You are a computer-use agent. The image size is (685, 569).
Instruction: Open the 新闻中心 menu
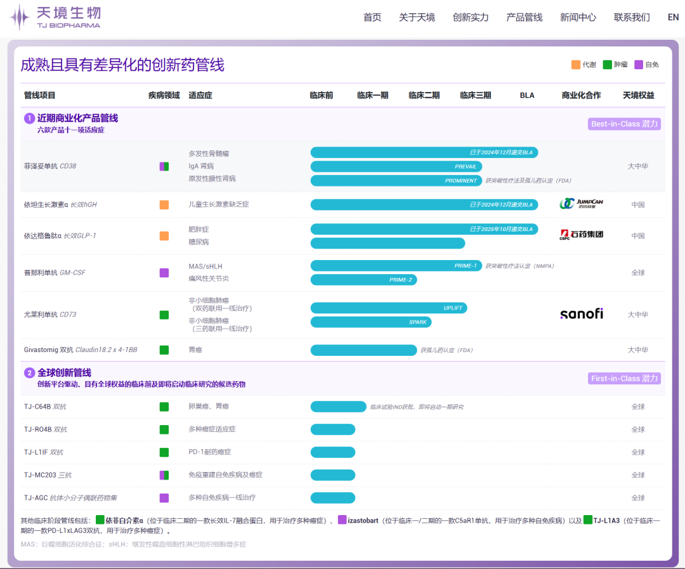(x=578, y=17)
